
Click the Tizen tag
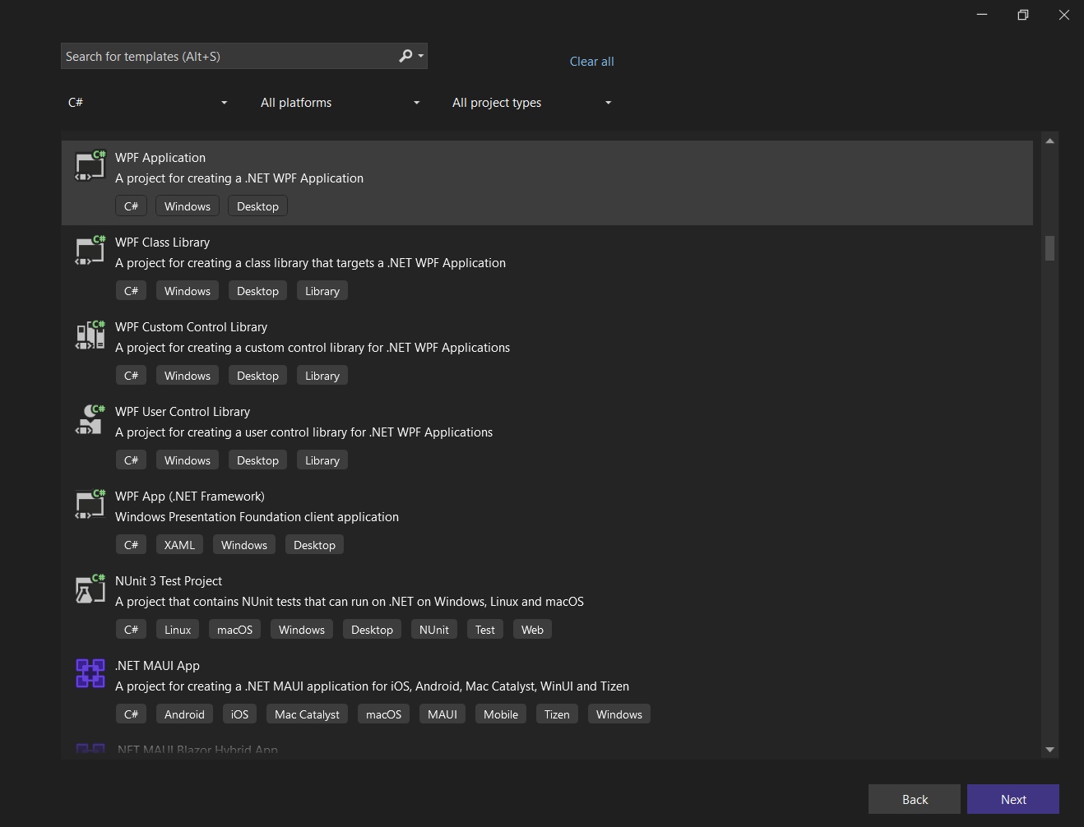pyautogui.click(x=557, y=714)
